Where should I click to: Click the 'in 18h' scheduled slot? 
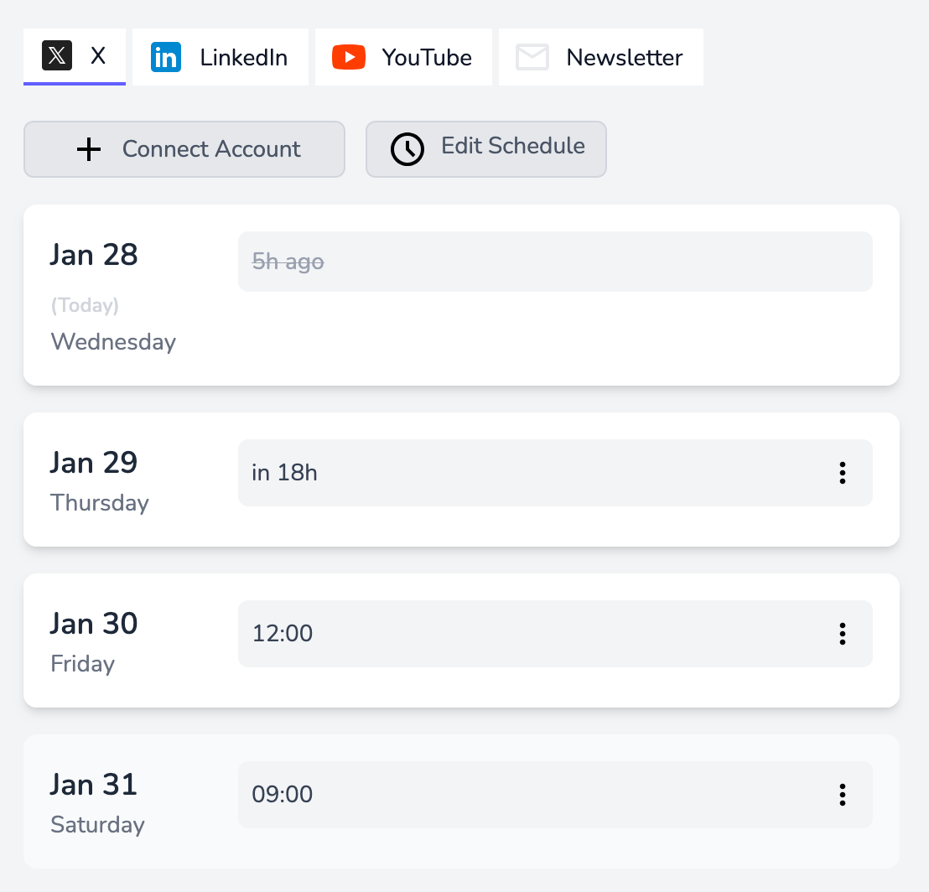coord(503,473)
